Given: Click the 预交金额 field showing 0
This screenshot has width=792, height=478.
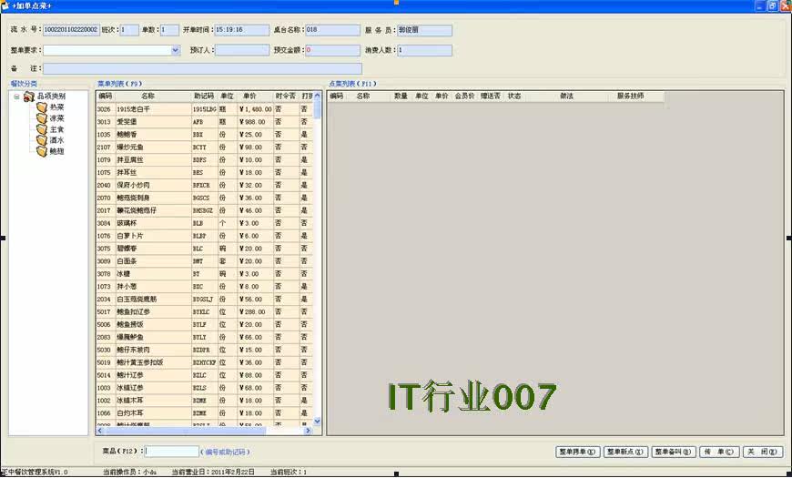Looking at the screenshot, I should pyautogui.click(x=332, y=50).
